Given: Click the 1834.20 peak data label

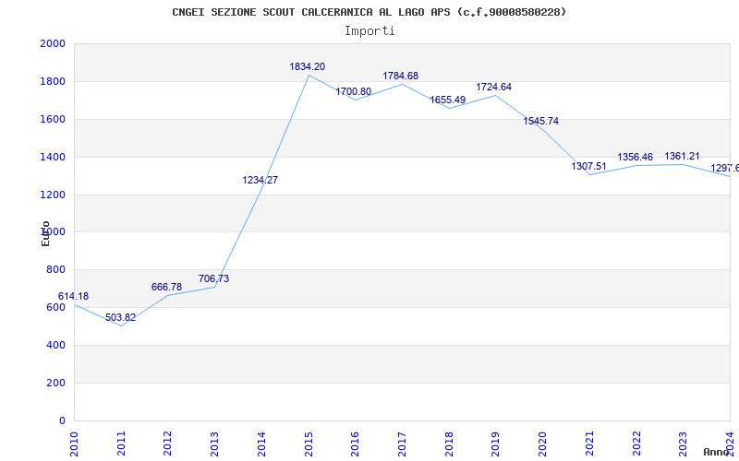Looking at the screenshot, I should (x=307, y=67).
